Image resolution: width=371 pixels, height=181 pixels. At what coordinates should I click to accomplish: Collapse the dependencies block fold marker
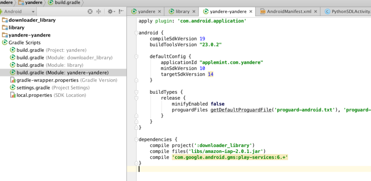(x=136, y=140)
